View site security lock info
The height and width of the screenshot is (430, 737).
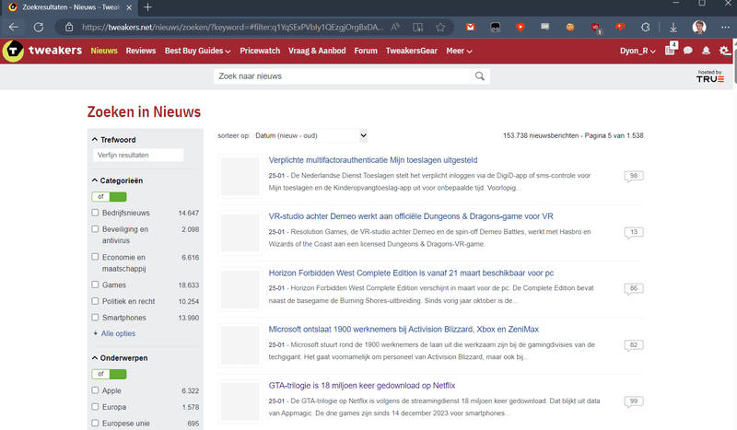tap(69, 28)
